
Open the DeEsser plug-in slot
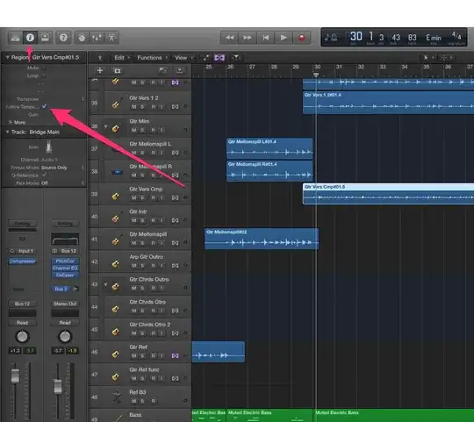tap(65, 275)
